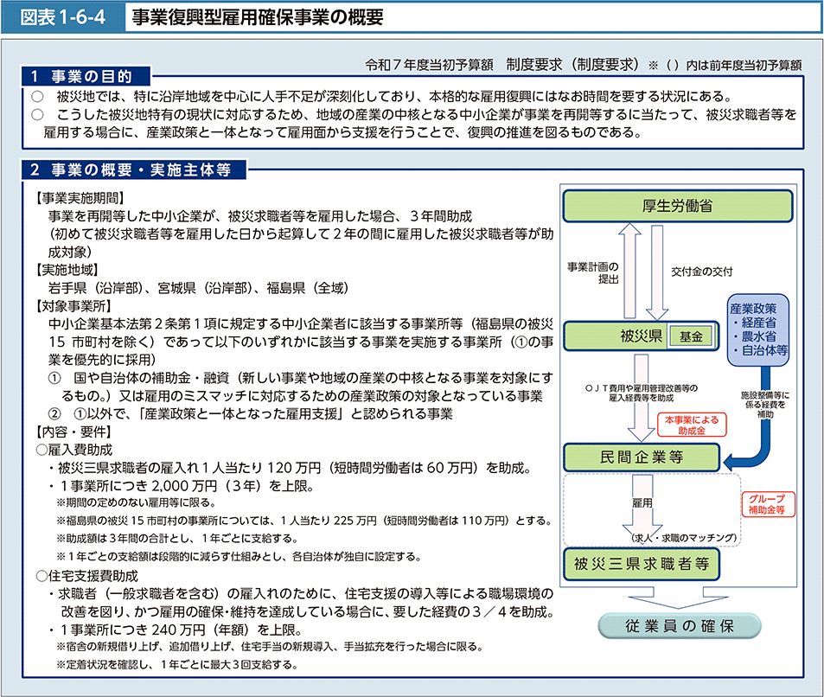Click the bullet 自治体等 in the blue box
Image resolution: width=824 pixels, height=697 pixels.
pos(761,350)
